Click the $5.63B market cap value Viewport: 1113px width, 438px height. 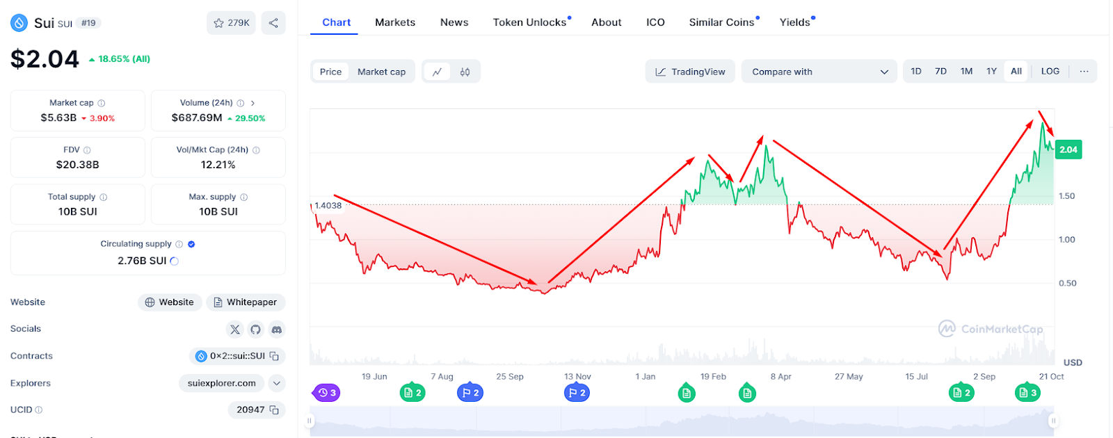click(x=59, y=118)
